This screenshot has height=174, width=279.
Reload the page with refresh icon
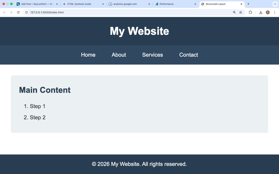tap(18, 13)
